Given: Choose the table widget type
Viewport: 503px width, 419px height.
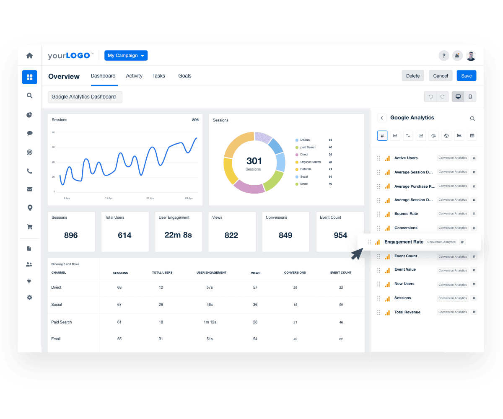Looking at the screenshot, I should (x=472, y=135).
